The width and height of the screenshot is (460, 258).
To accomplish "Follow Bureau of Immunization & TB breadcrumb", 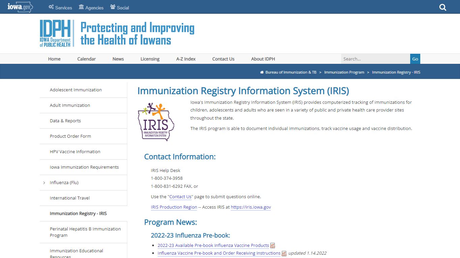I will [291, 72].
